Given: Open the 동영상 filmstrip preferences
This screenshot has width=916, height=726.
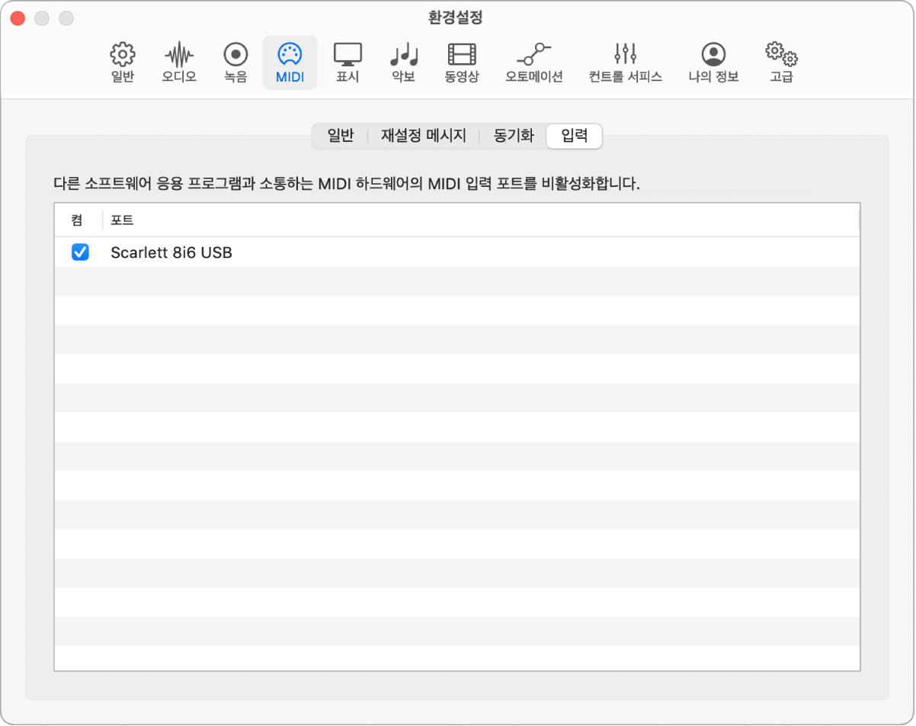Looking at the screenshot, I should click(x=462, y=63).
